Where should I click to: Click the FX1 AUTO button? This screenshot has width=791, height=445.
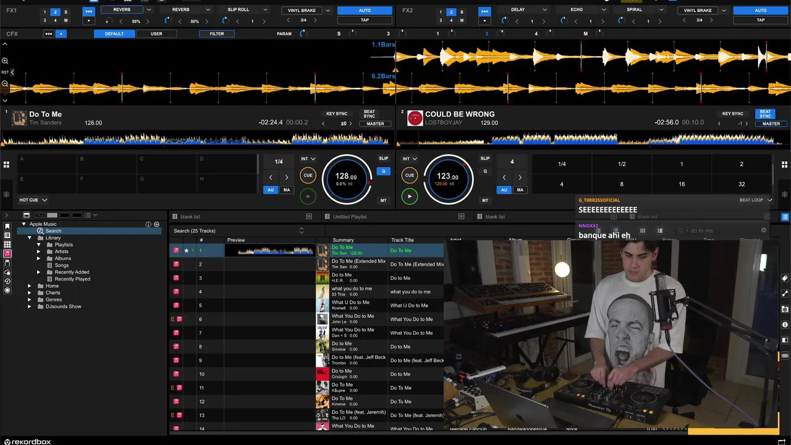tap(365, 11)
